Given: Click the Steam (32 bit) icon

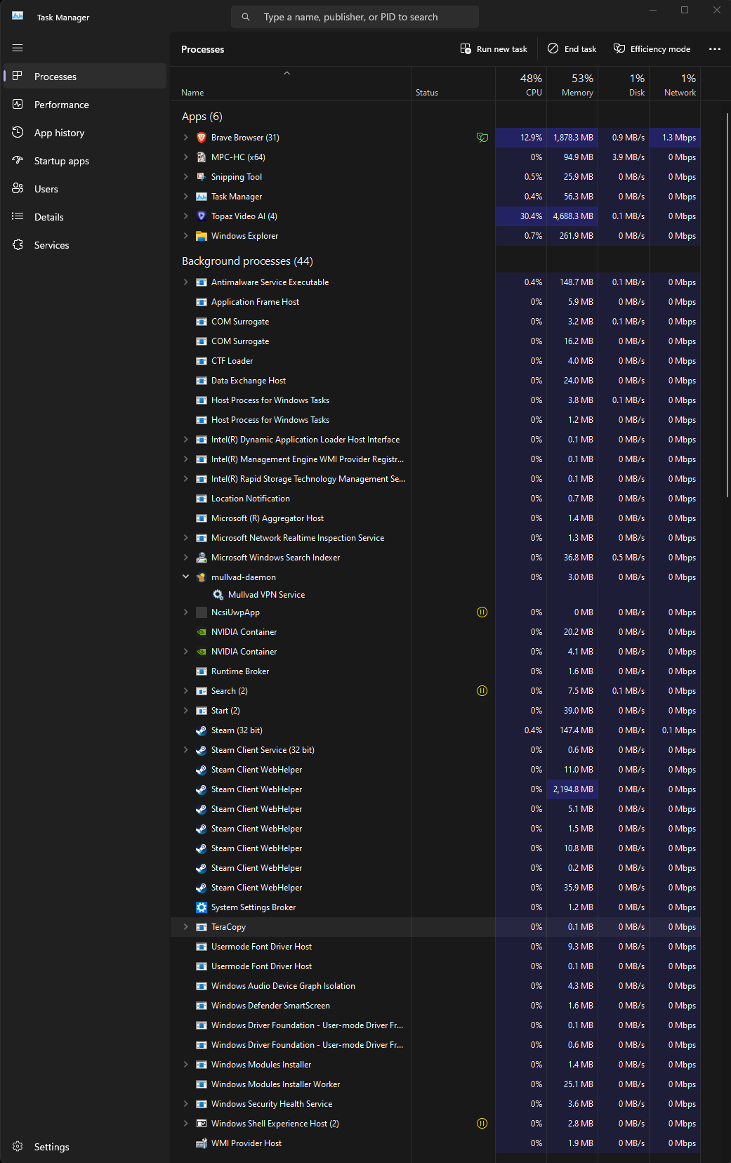Looking at the screenshot, I should pyautogui.click(x=202, y=730).
